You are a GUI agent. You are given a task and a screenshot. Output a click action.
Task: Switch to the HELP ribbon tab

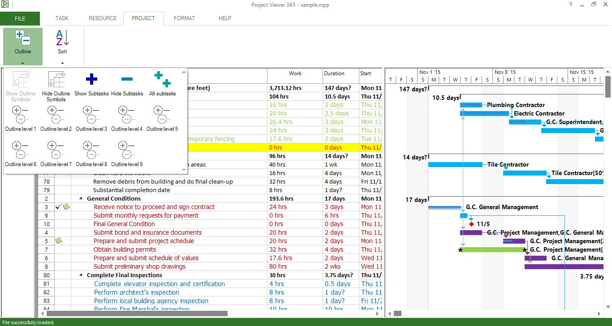click(x=225, y=18)
